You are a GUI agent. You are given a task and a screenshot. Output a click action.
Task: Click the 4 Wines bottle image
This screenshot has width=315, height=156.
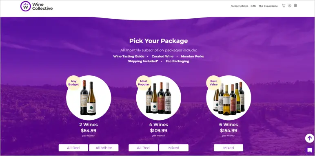159,98
